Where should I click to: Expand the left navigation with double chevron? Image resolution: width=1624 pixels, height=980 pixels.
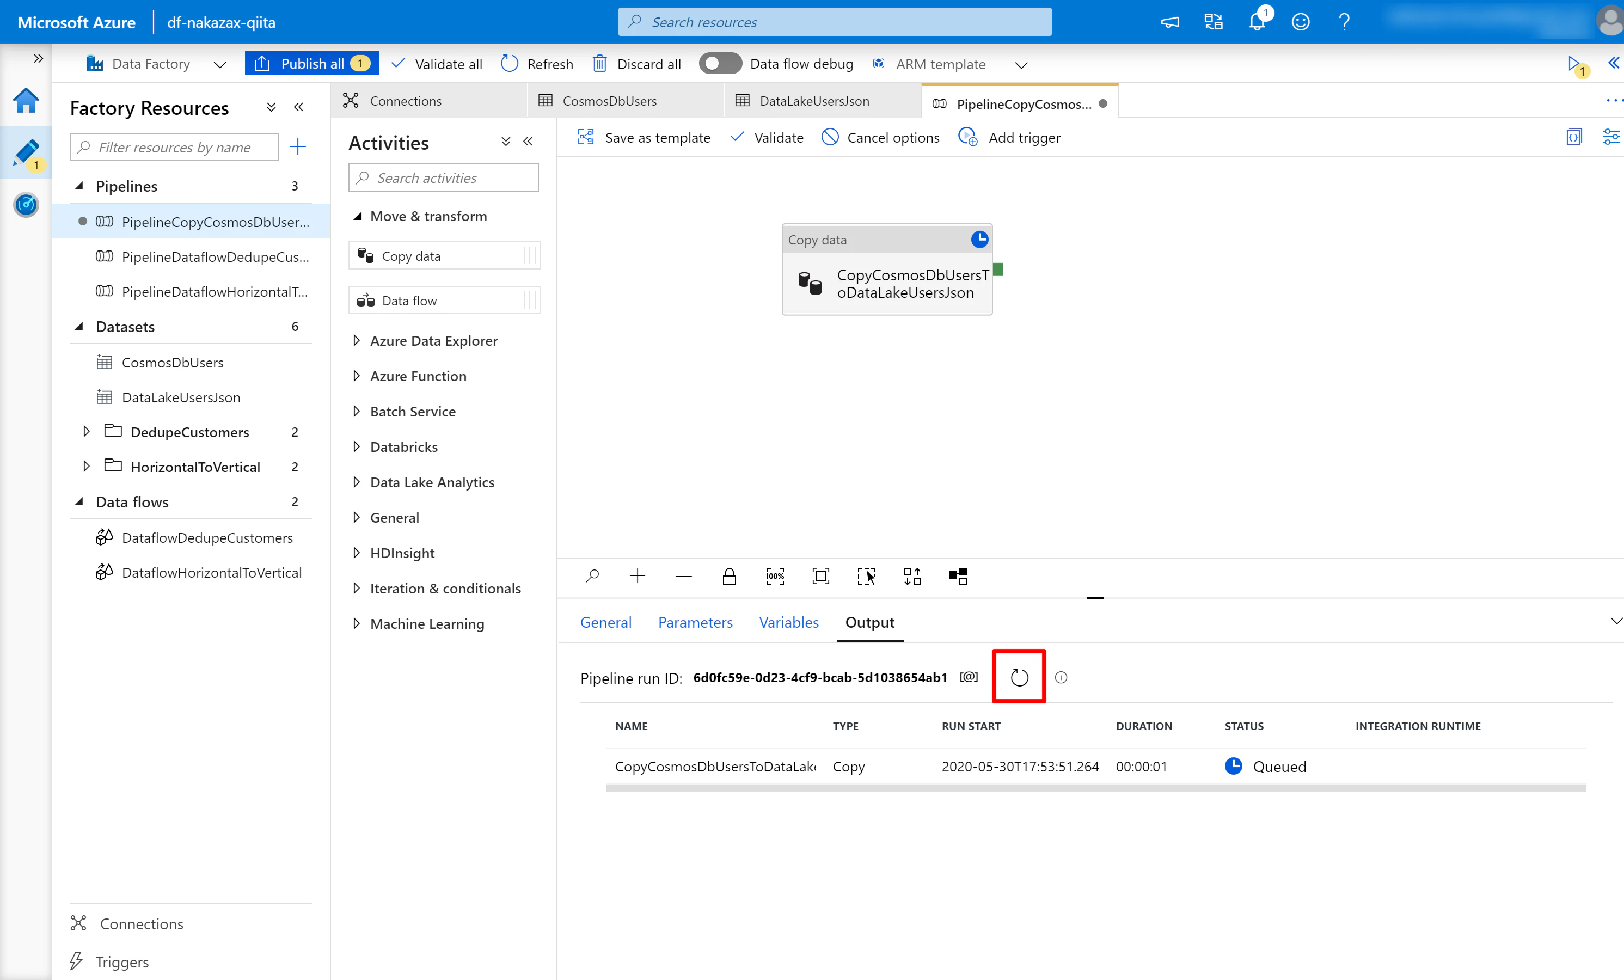pyautogui.click(x=38, y=59)
